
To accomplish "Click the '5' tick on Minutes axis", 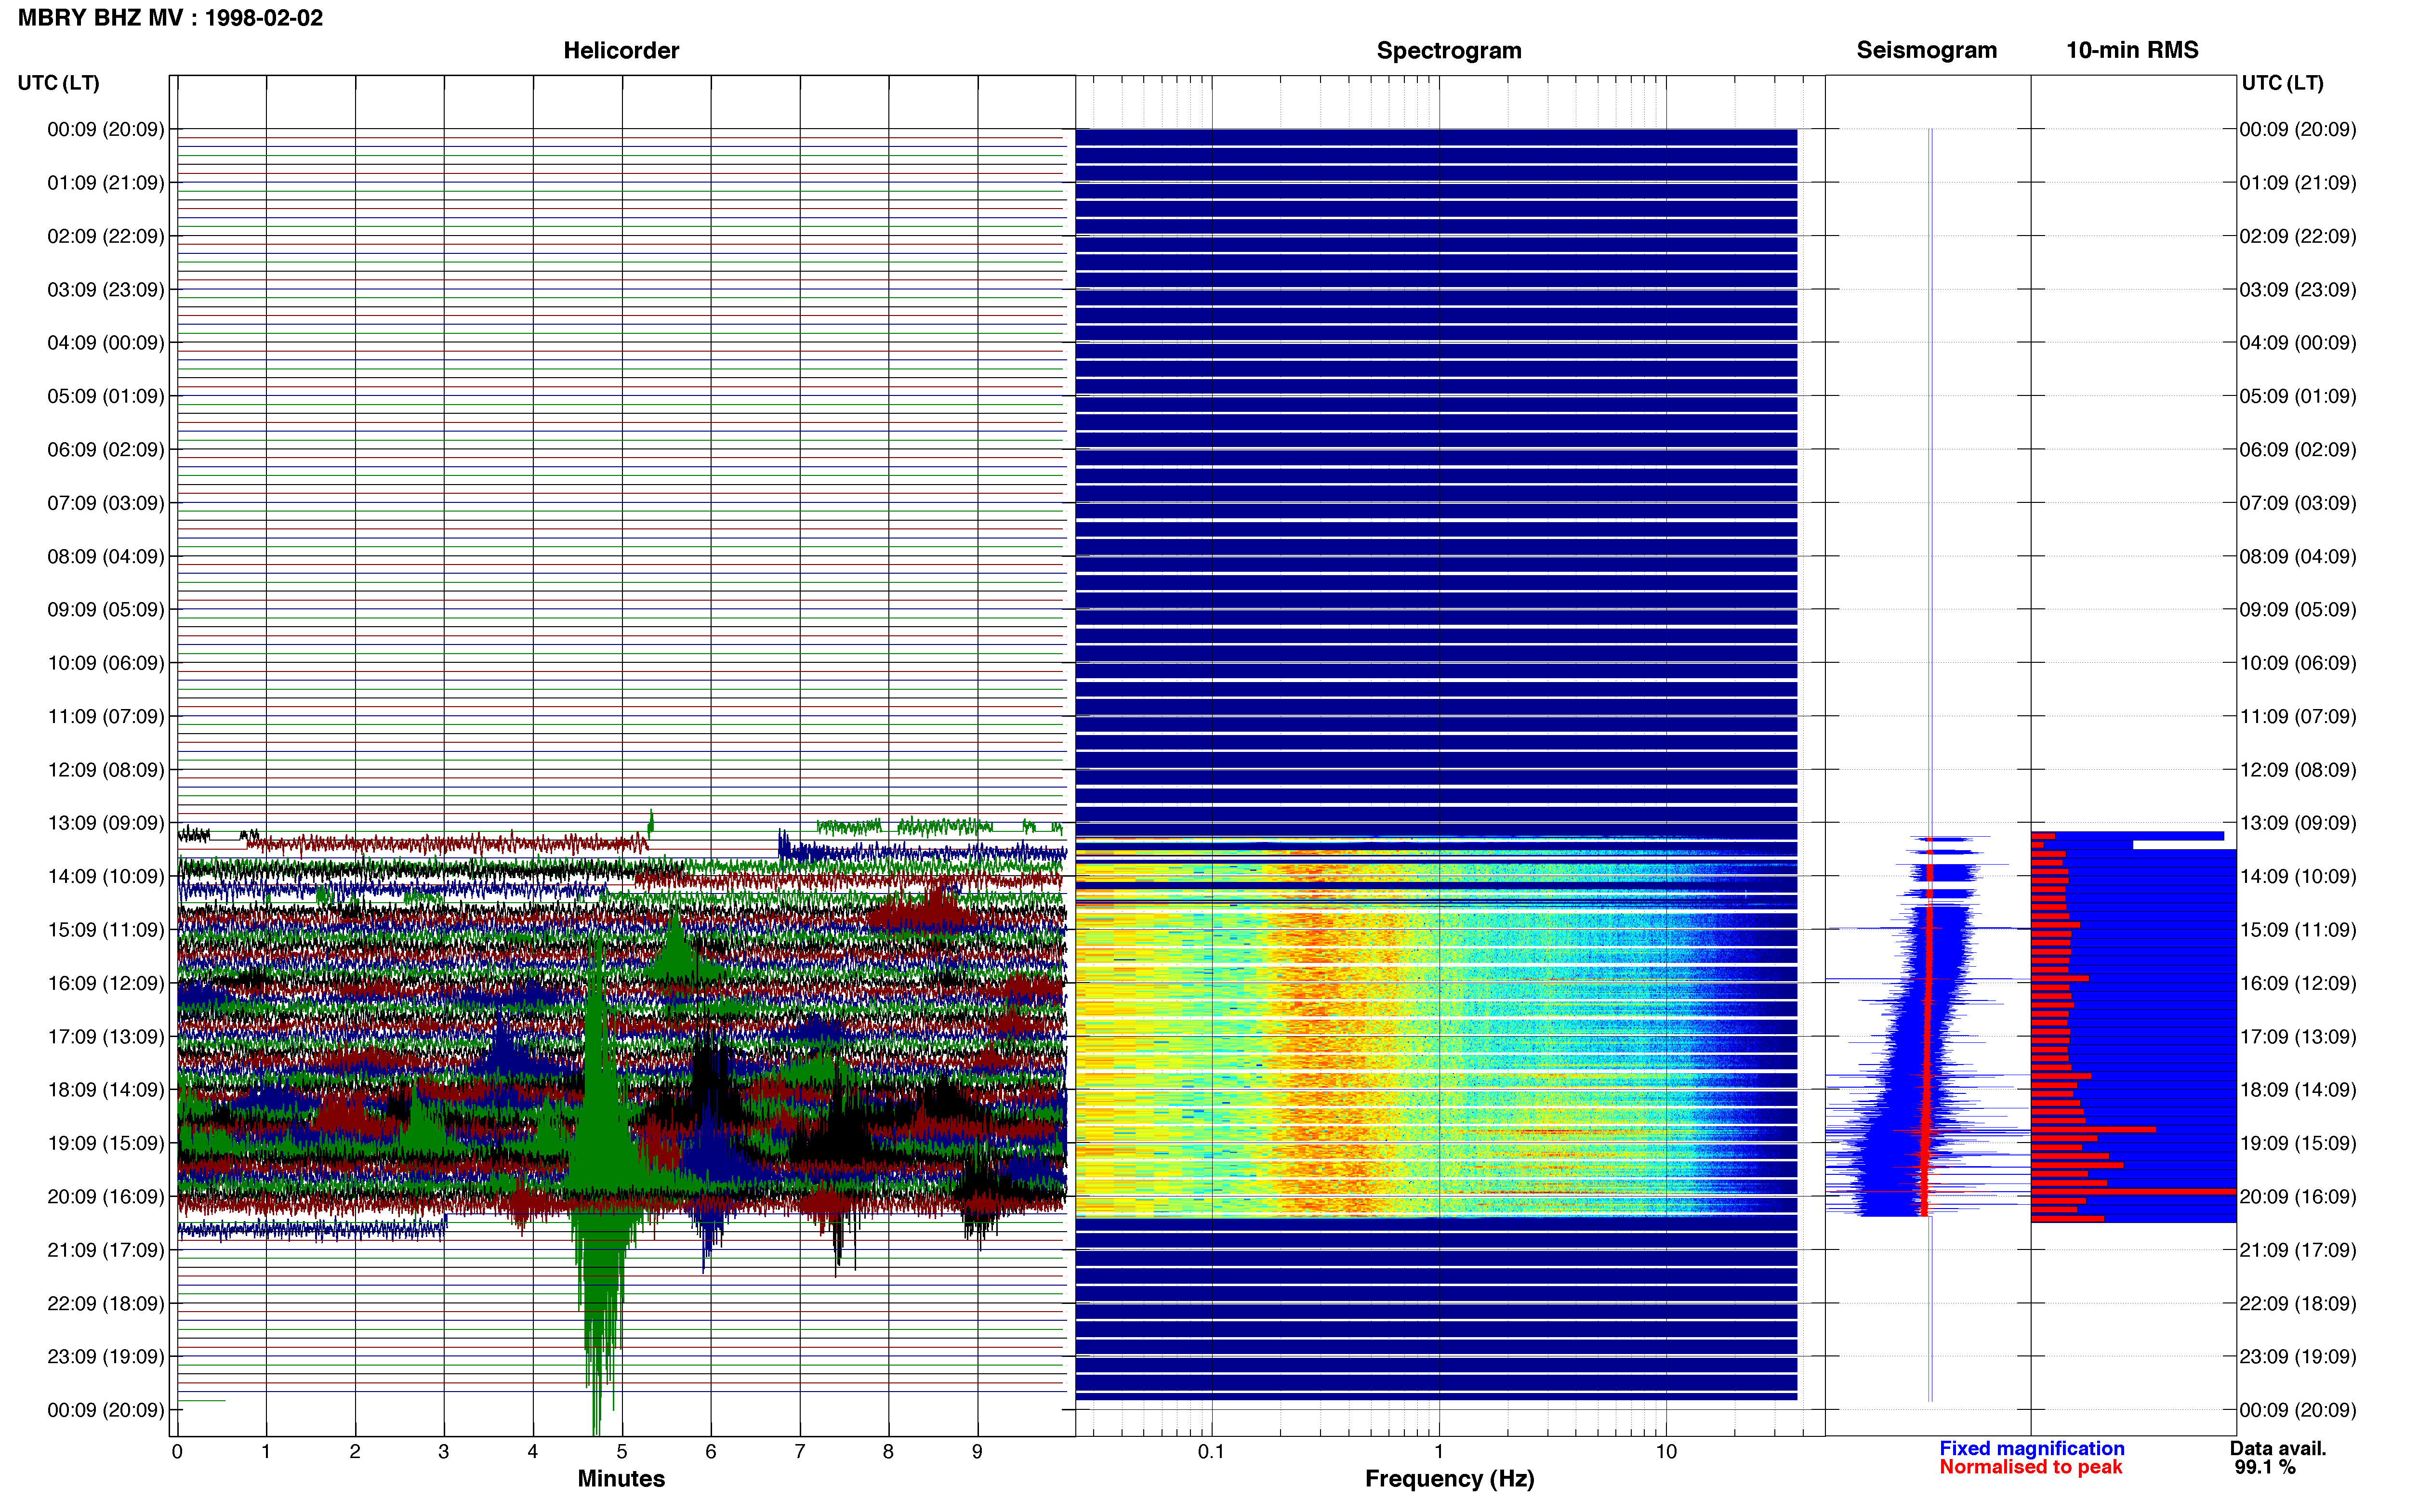I will click(x=622, y=1452).
